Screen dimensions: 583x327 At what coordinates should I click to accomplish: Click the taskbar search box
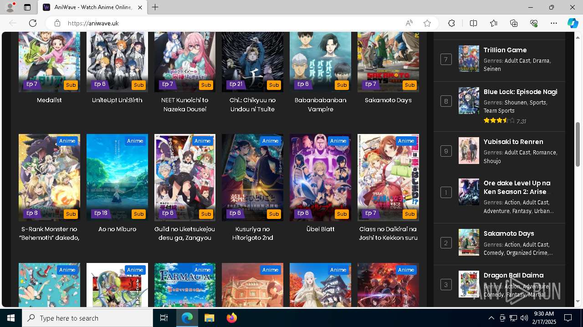(x=87, y=318)
